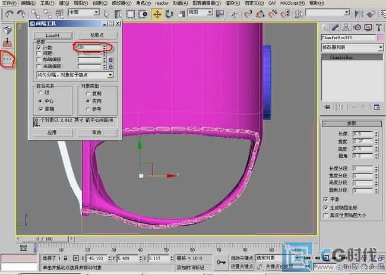386x275 pixels.
Task: Click the Spacing Tool flyout icon
Action: (x=7, y=59)
